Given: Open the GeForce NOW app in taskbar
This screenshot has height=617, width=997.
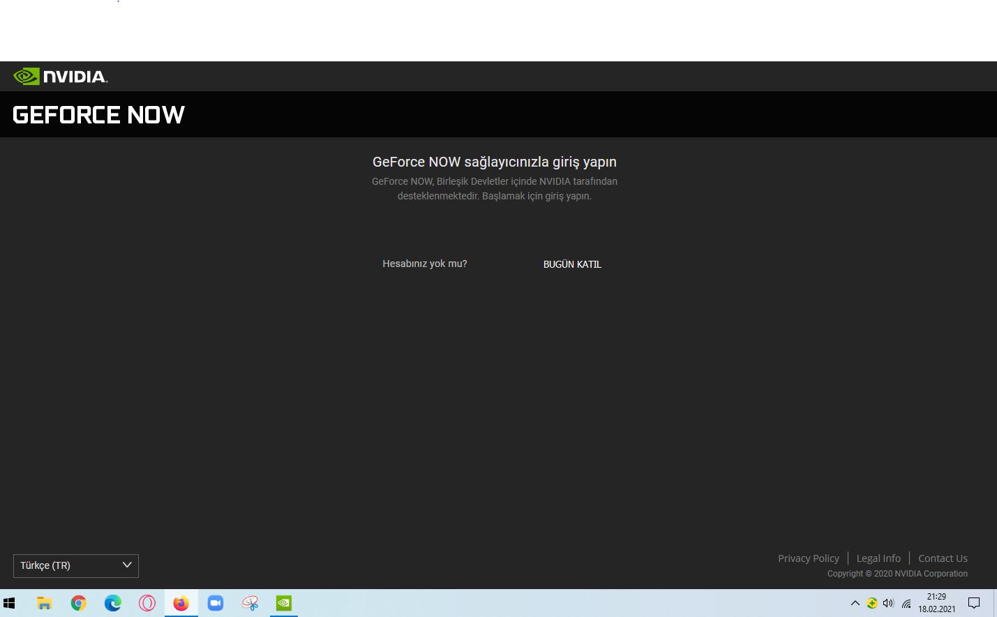Looking at the screenshot, I should click(x=284, y=603).
